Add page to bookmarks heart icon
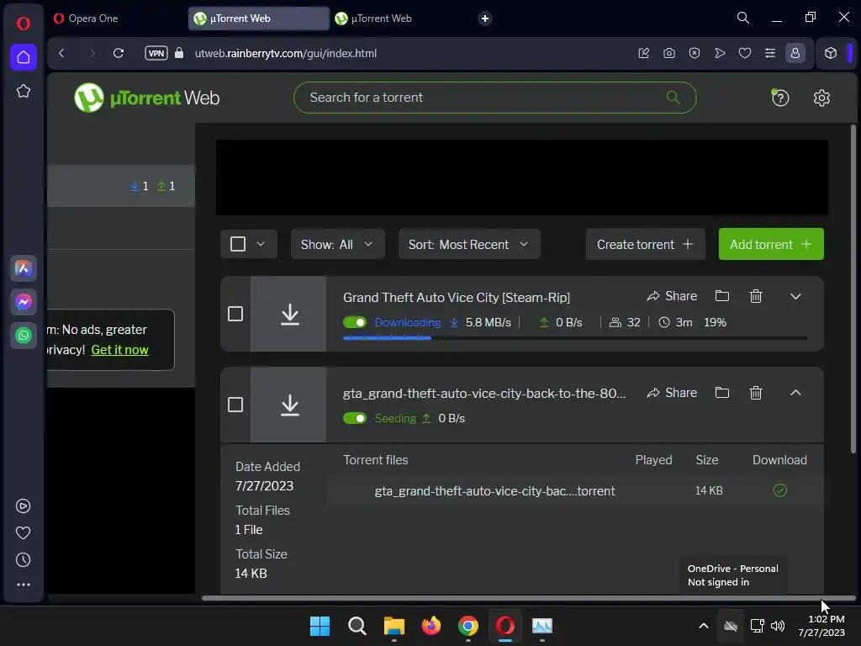 click(x=745, y=53)
